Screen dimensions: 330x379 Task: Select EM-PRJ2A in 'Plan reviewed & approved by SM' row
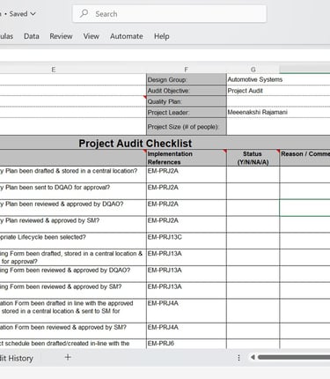187,224
